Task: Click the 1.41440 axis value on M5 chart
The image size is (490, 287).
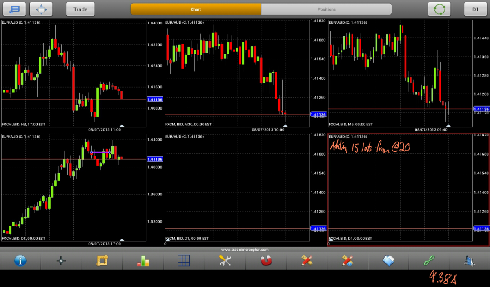Action: click(x=481, y=38)
